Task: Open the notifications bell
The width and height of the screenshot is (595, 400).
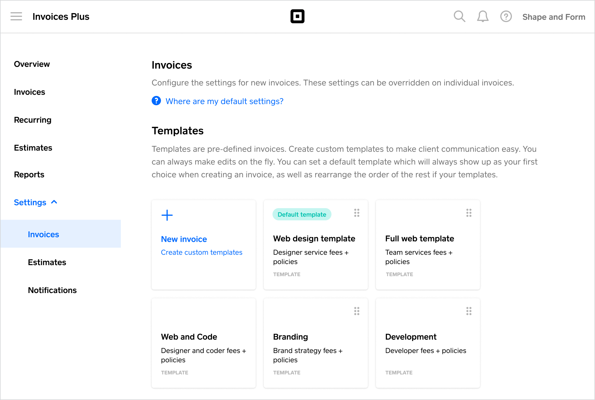Action: (482, 17)
